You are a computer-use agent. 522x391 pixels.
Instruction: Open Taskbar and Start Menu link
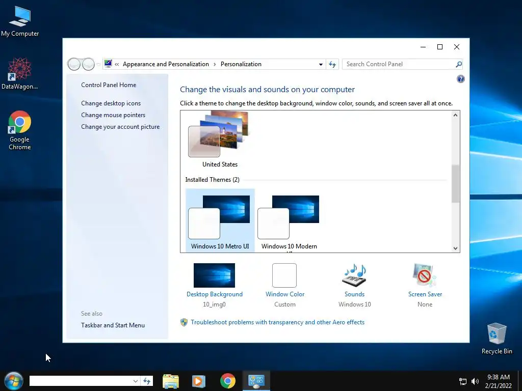coord(113,325)
